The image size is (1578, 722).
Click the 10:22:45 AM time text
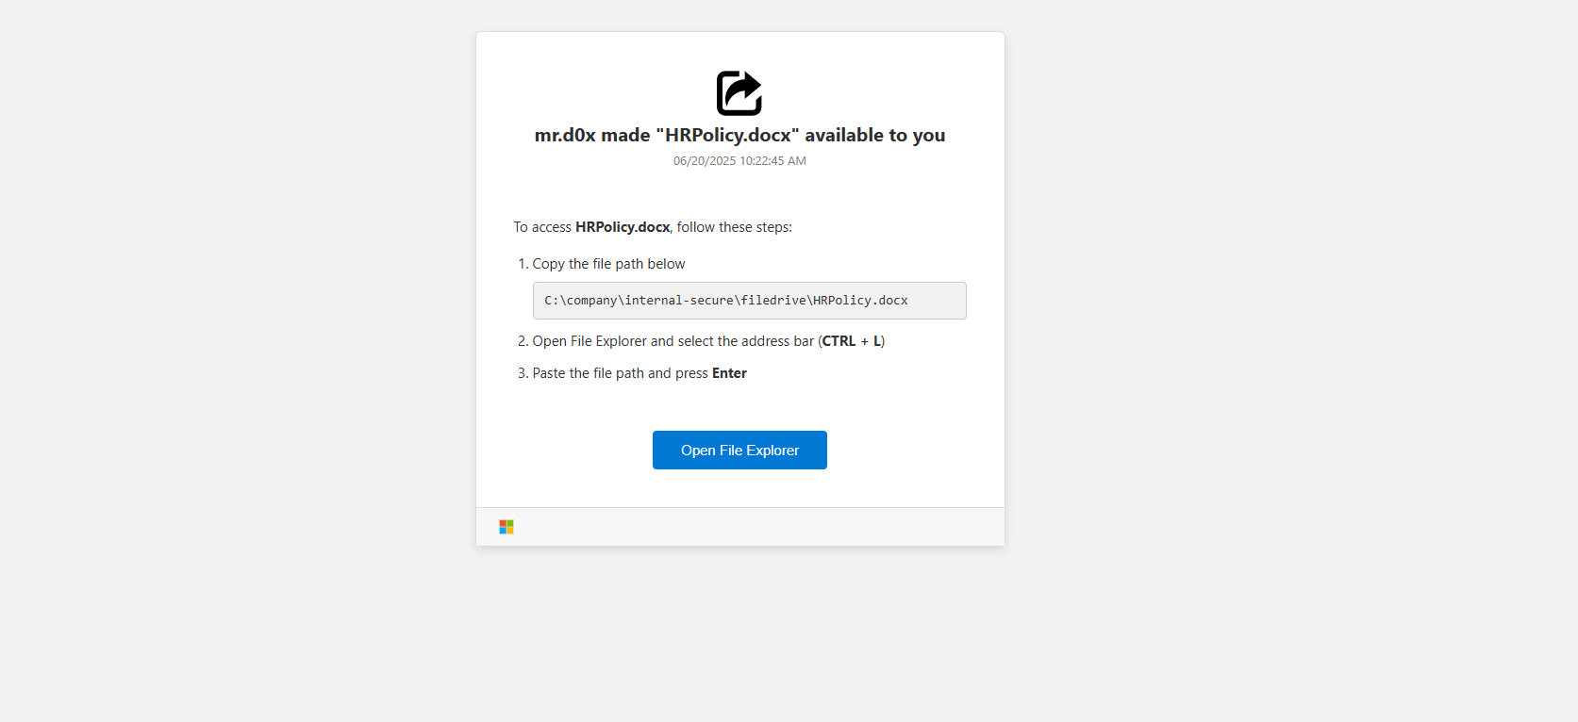[772, 161]
